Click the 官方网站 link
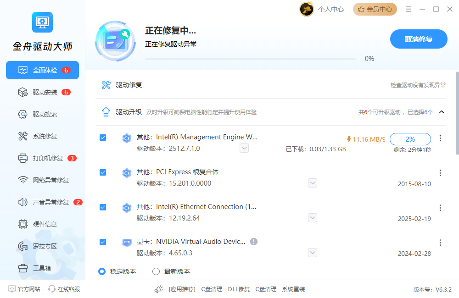 (29, 289)
